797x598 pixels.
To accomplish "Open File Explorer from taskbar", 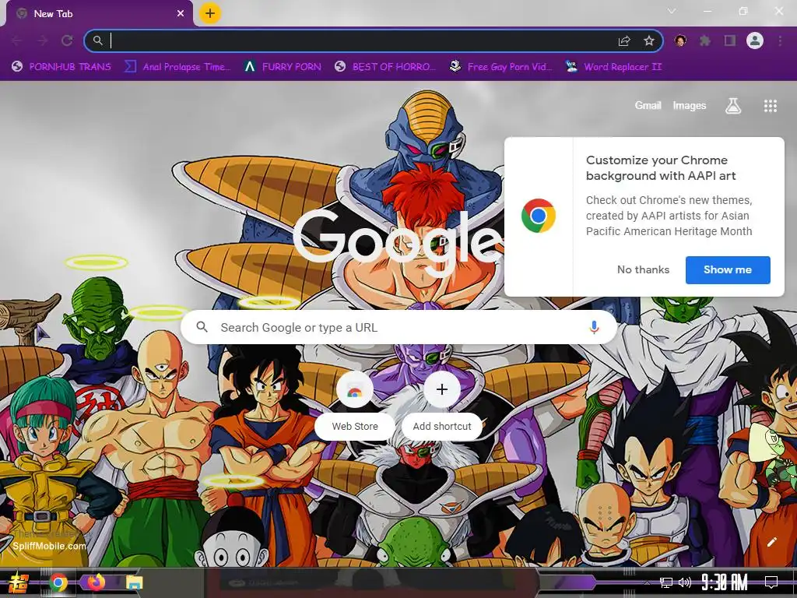I will [134, 582].
